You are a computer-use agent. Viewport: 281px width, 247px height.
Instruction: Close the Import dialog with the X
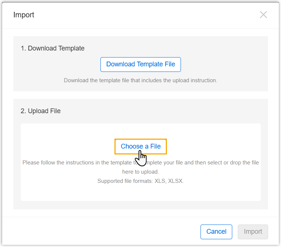coord(263,15)
